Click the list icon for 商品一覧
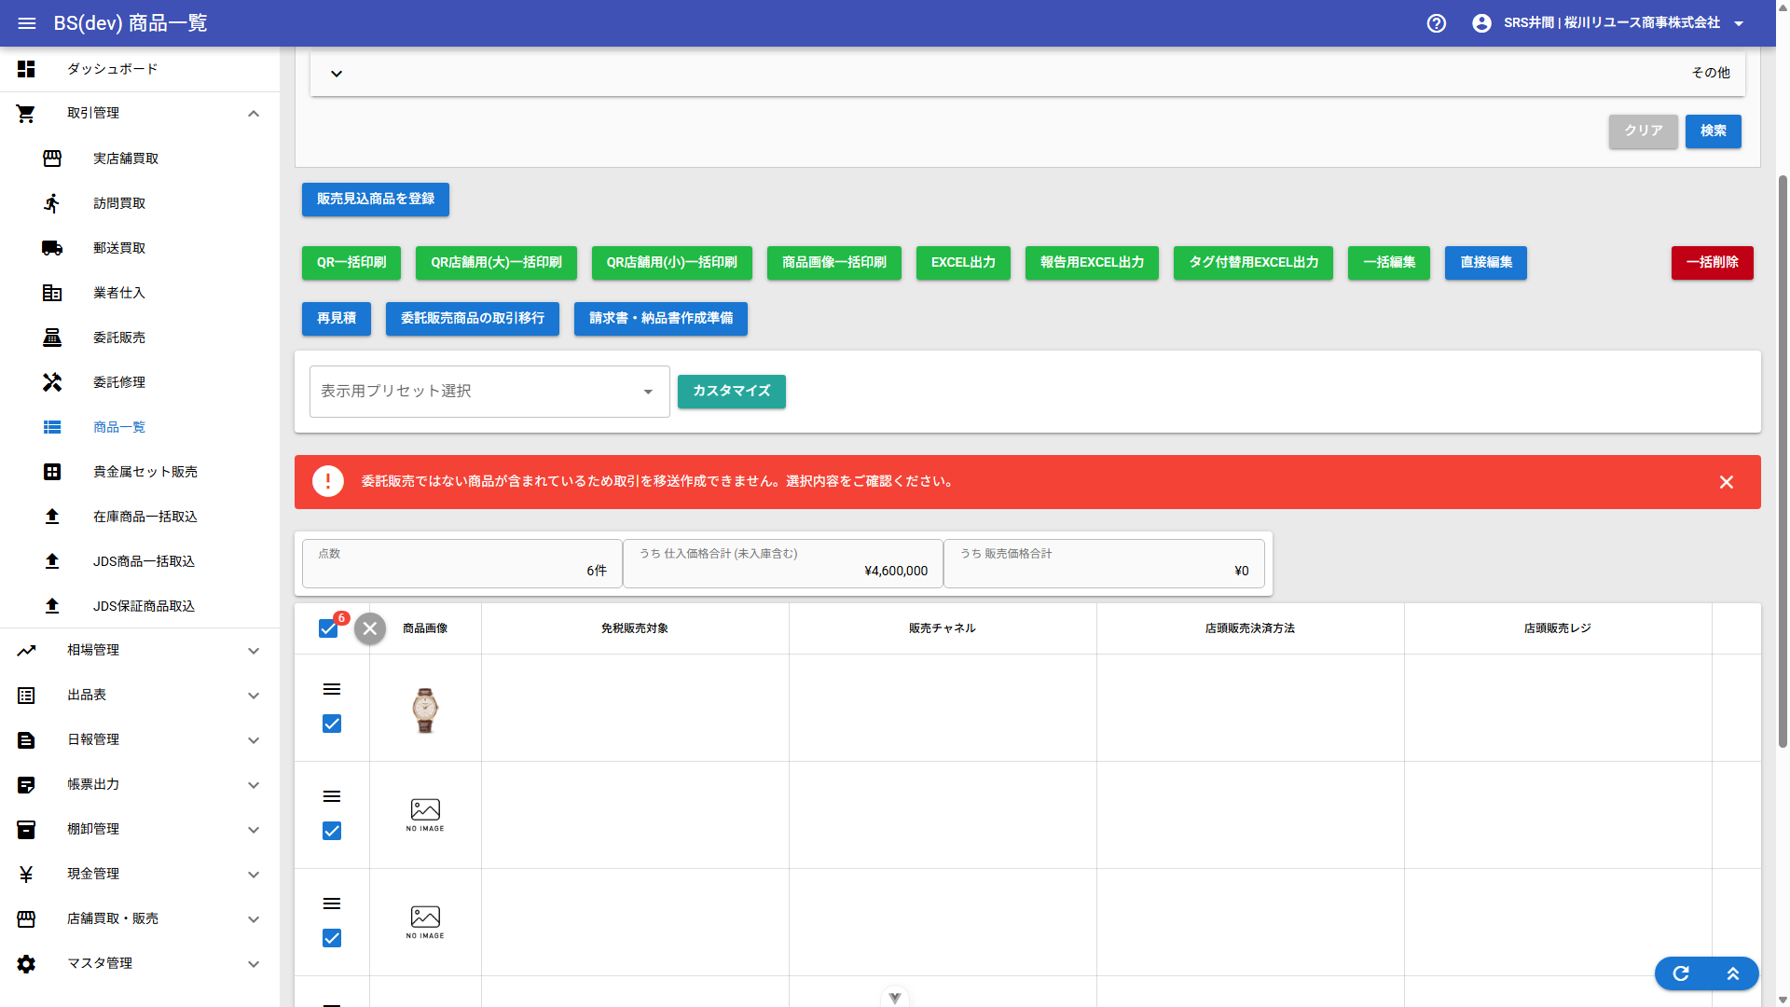Image resolution: width=1790 pixels, height=1007 pixels. coord(52,427)
